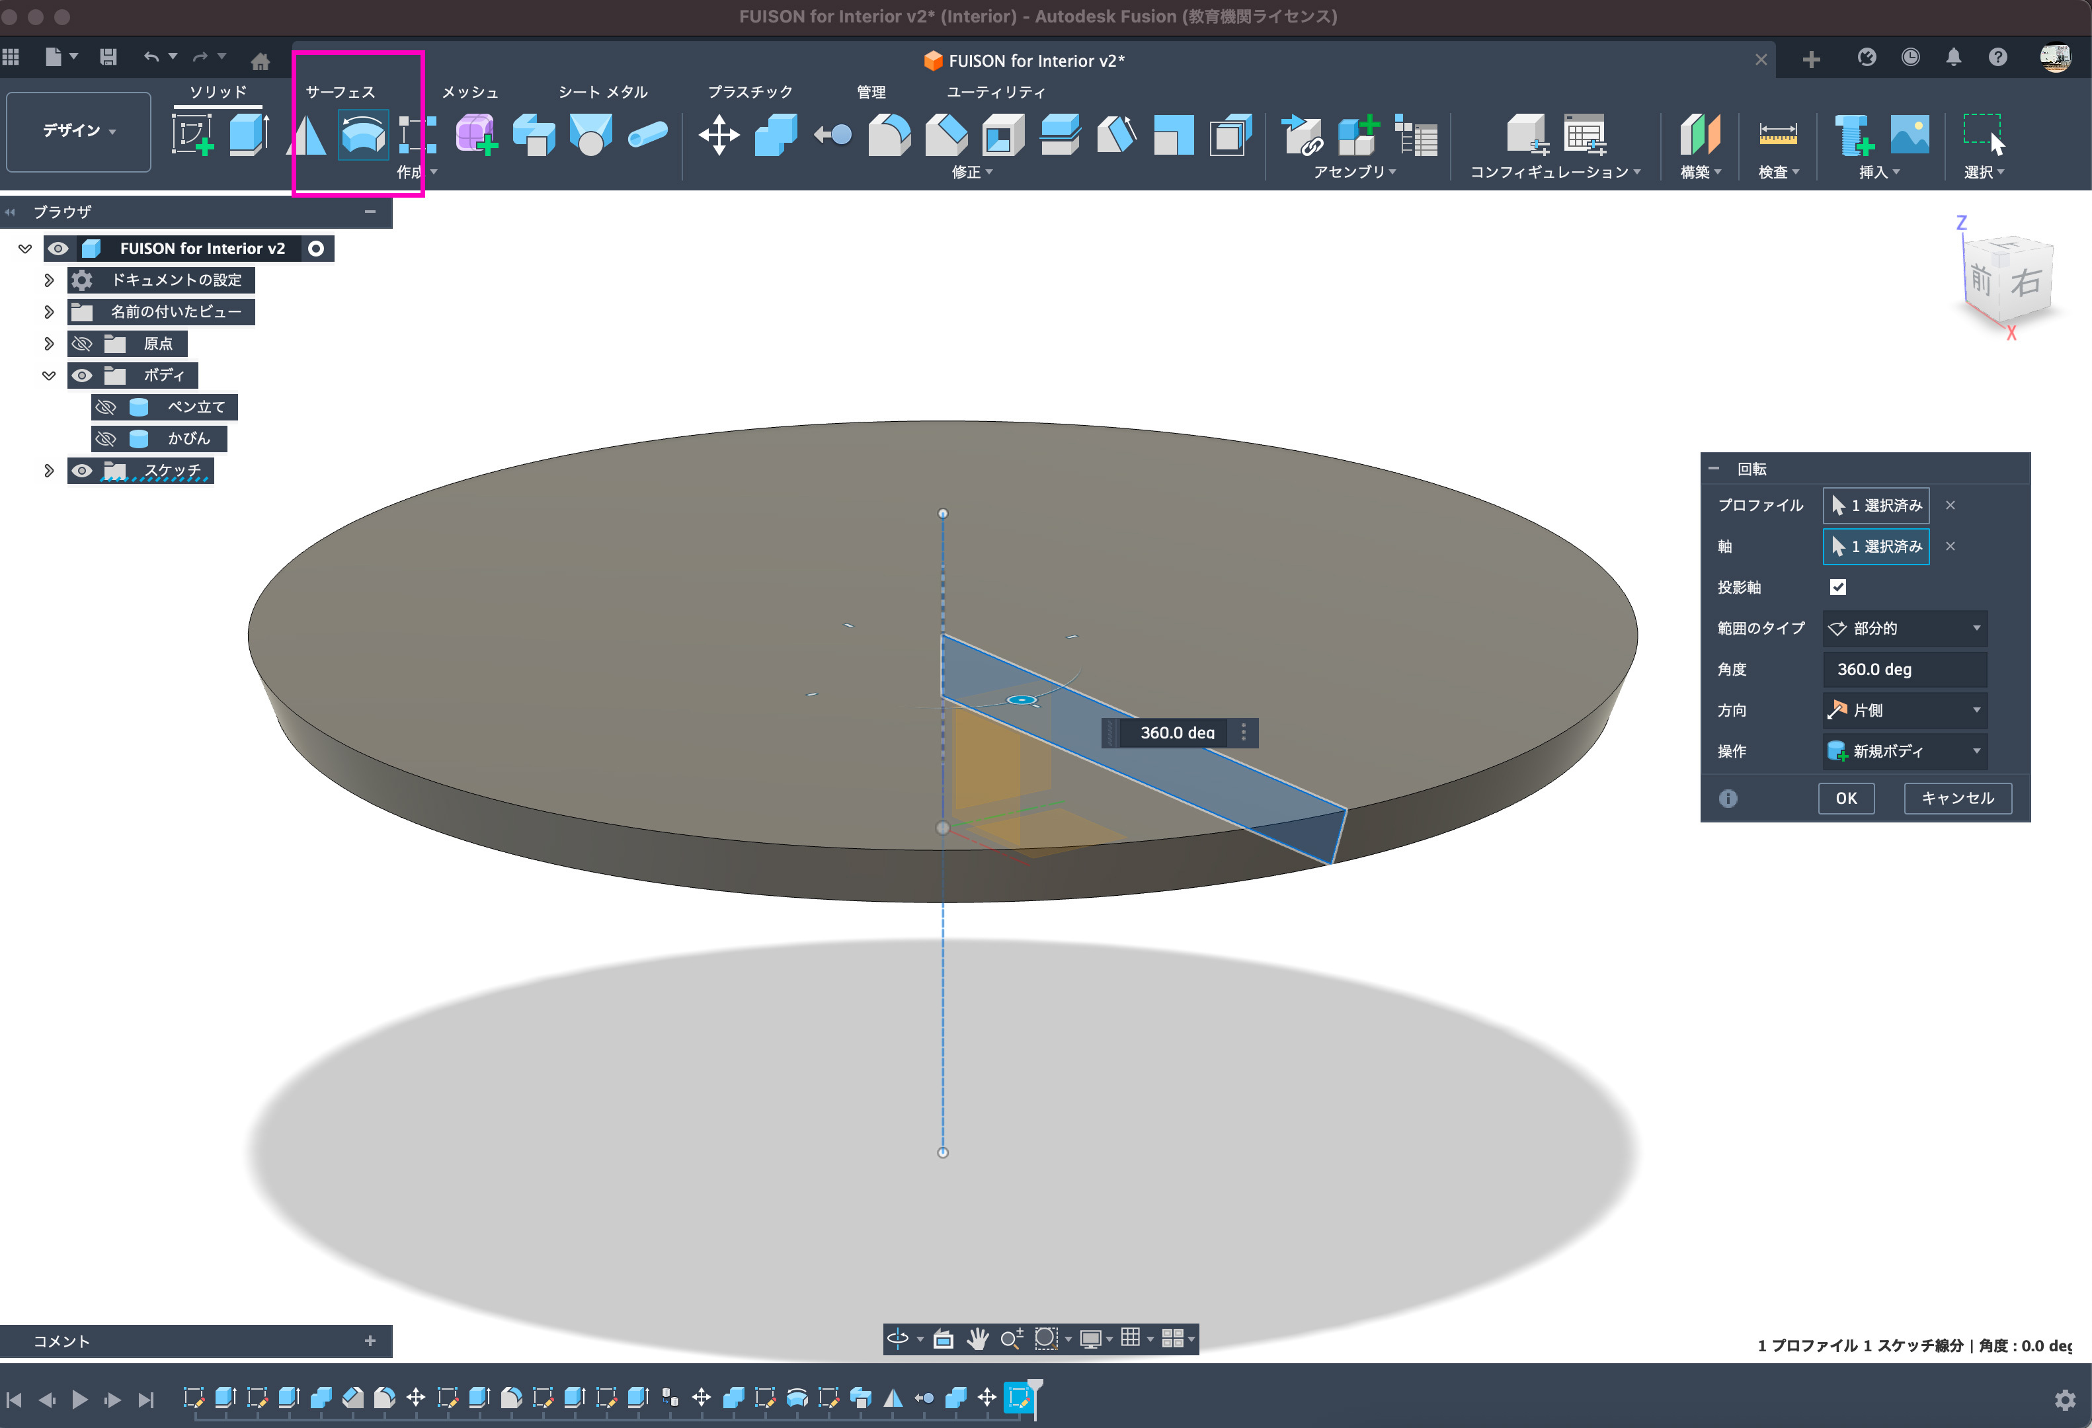Click the Pan hand icon in navigation bar

pyautogui.click(x=978, y=1339)
